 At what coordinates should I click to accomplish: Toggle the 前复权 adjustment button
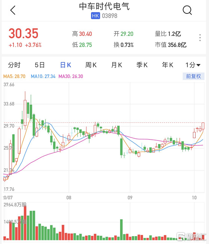[193, 76]
